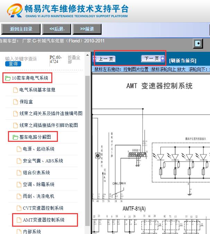Click the keyword search input field
This screenshot has width=210, height=234.
pos(21,59)
